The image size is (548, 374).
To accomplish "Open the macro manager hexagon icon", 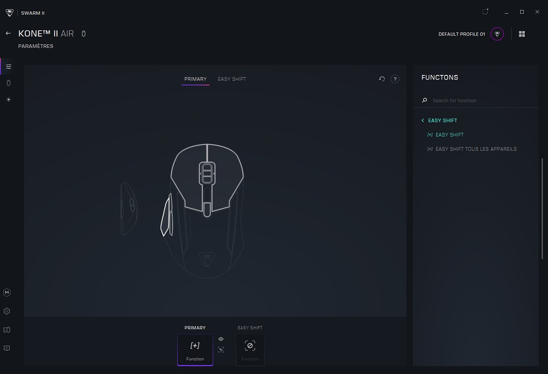I will point(7,293).
